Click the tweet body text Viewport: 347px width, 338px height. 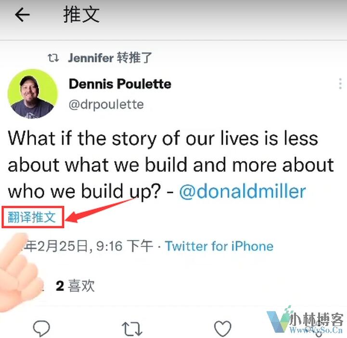click(171, 165)
